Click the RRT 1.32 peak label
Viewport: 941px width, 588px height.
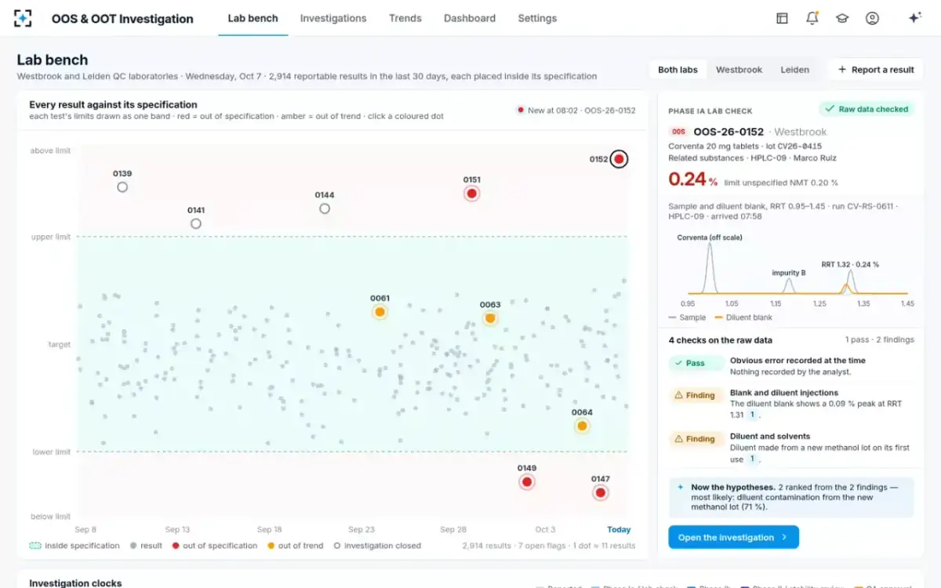pyautogui.click(x=850, y=264)
